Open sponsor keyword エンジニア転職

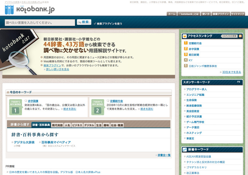[195, 95]
